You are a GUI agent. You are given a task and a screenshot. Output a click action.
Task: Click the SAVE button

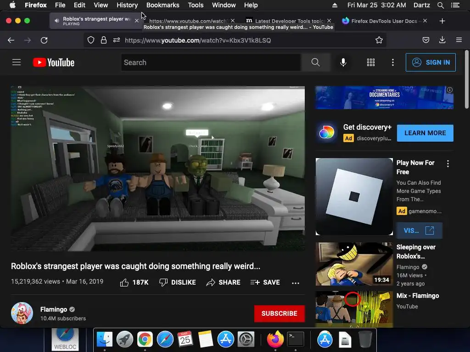pyautogui.click(x=265, y=282)
